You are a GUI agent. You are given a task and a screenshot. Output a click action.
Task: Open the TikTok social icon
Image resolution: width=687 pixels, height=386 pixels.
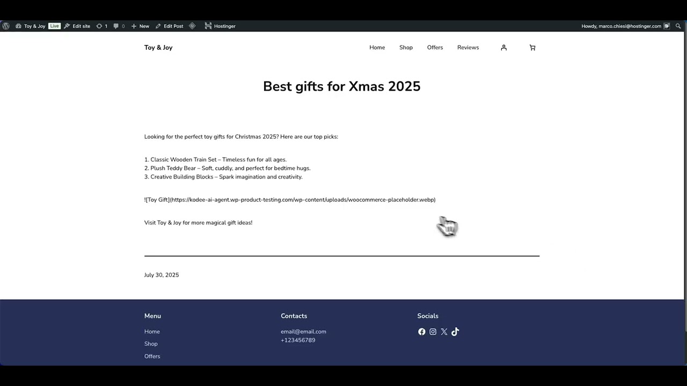point(455,332)
